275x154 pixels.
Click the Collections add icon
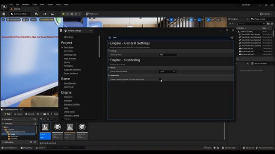(x=31, y=142)
